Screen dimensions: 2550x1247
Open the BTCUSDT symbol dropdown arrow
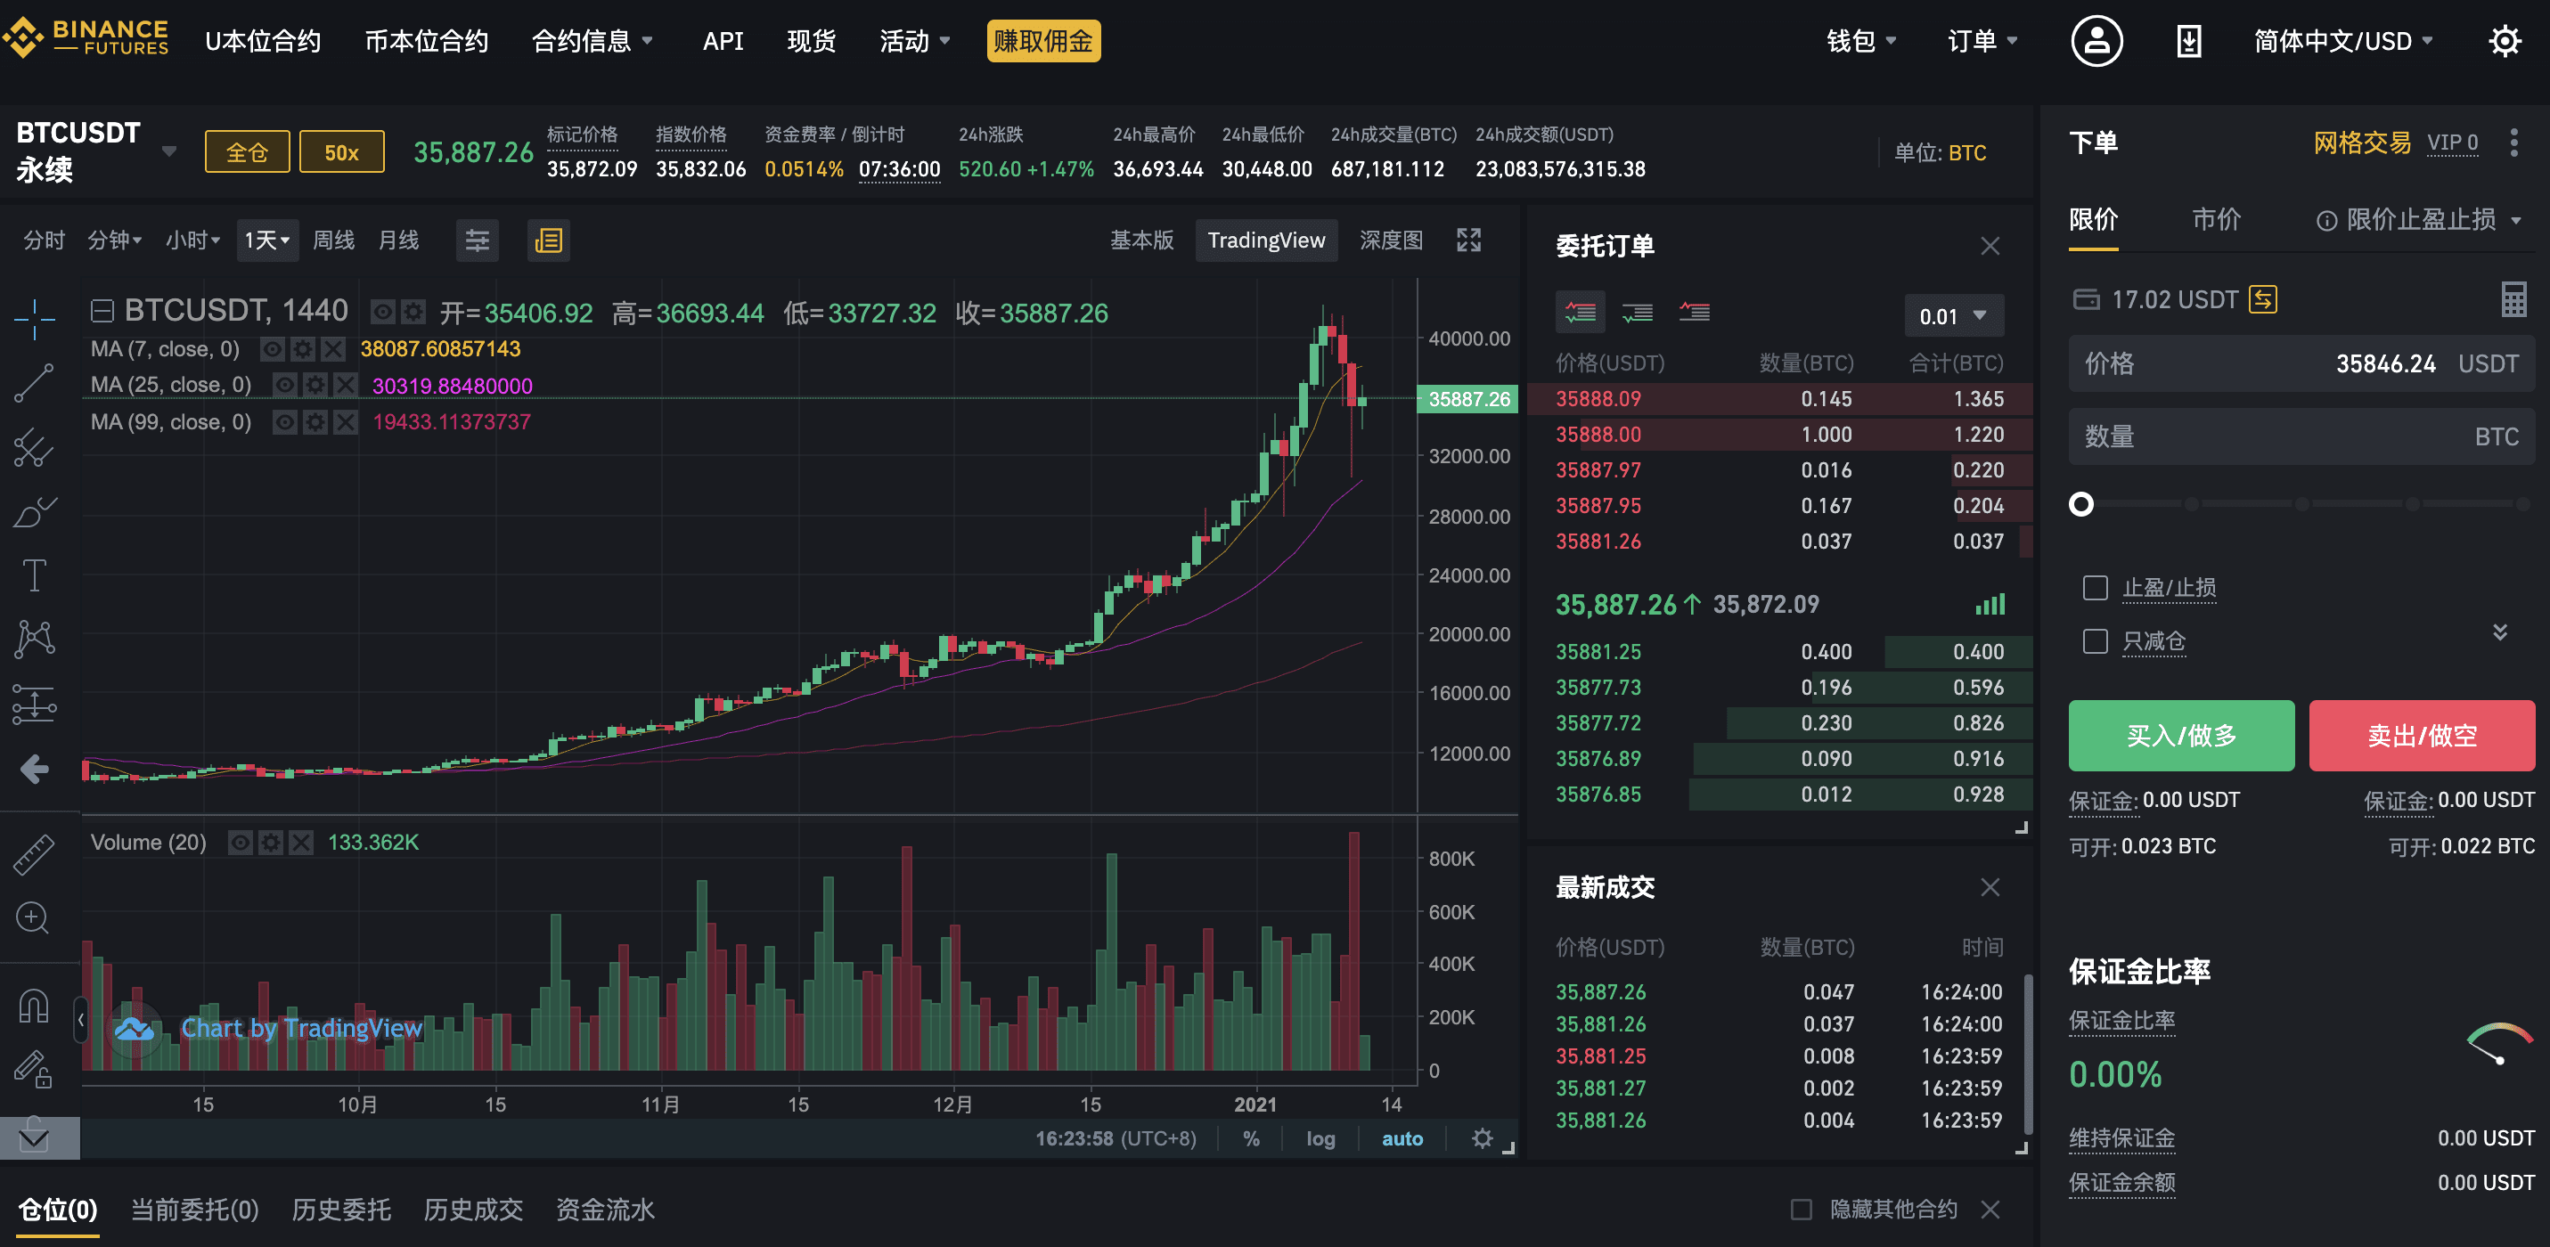pyautogui.click(x=169, y=151)
